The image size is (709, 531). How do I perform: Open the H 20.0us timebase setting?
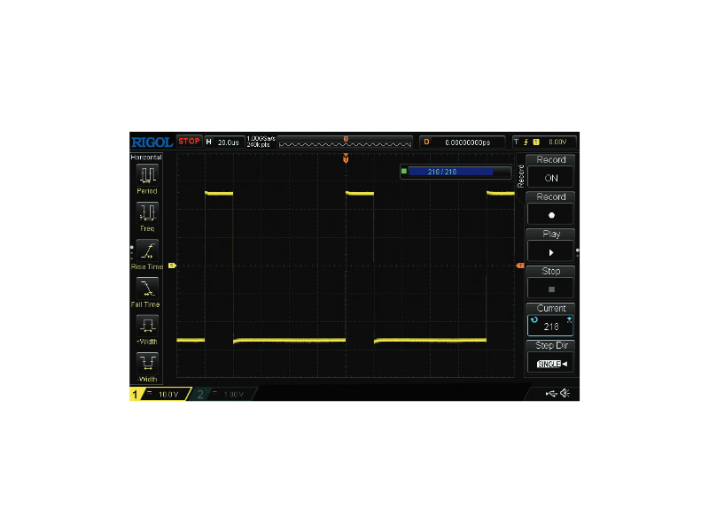click(223, 142)
